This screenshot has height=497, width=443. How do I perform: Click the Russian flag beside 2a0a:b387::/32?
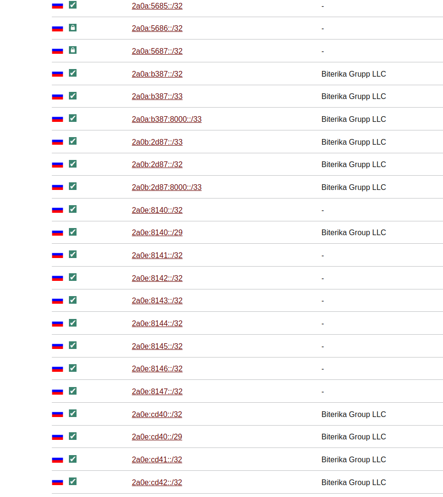coord(58,74)
